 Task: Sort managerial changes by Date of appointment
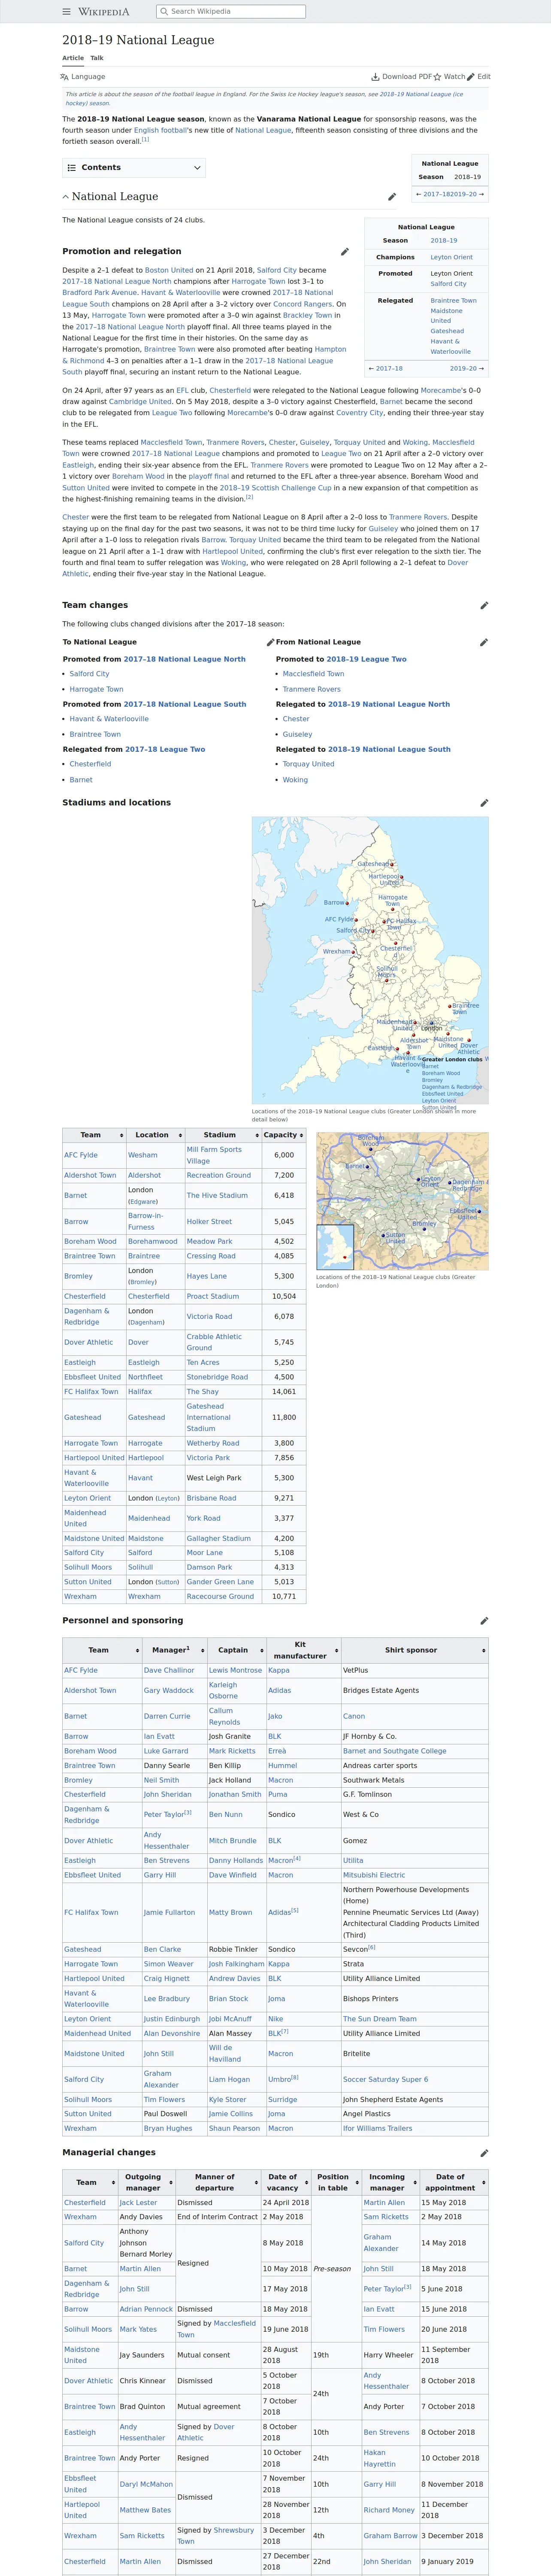click(453, 2182)
